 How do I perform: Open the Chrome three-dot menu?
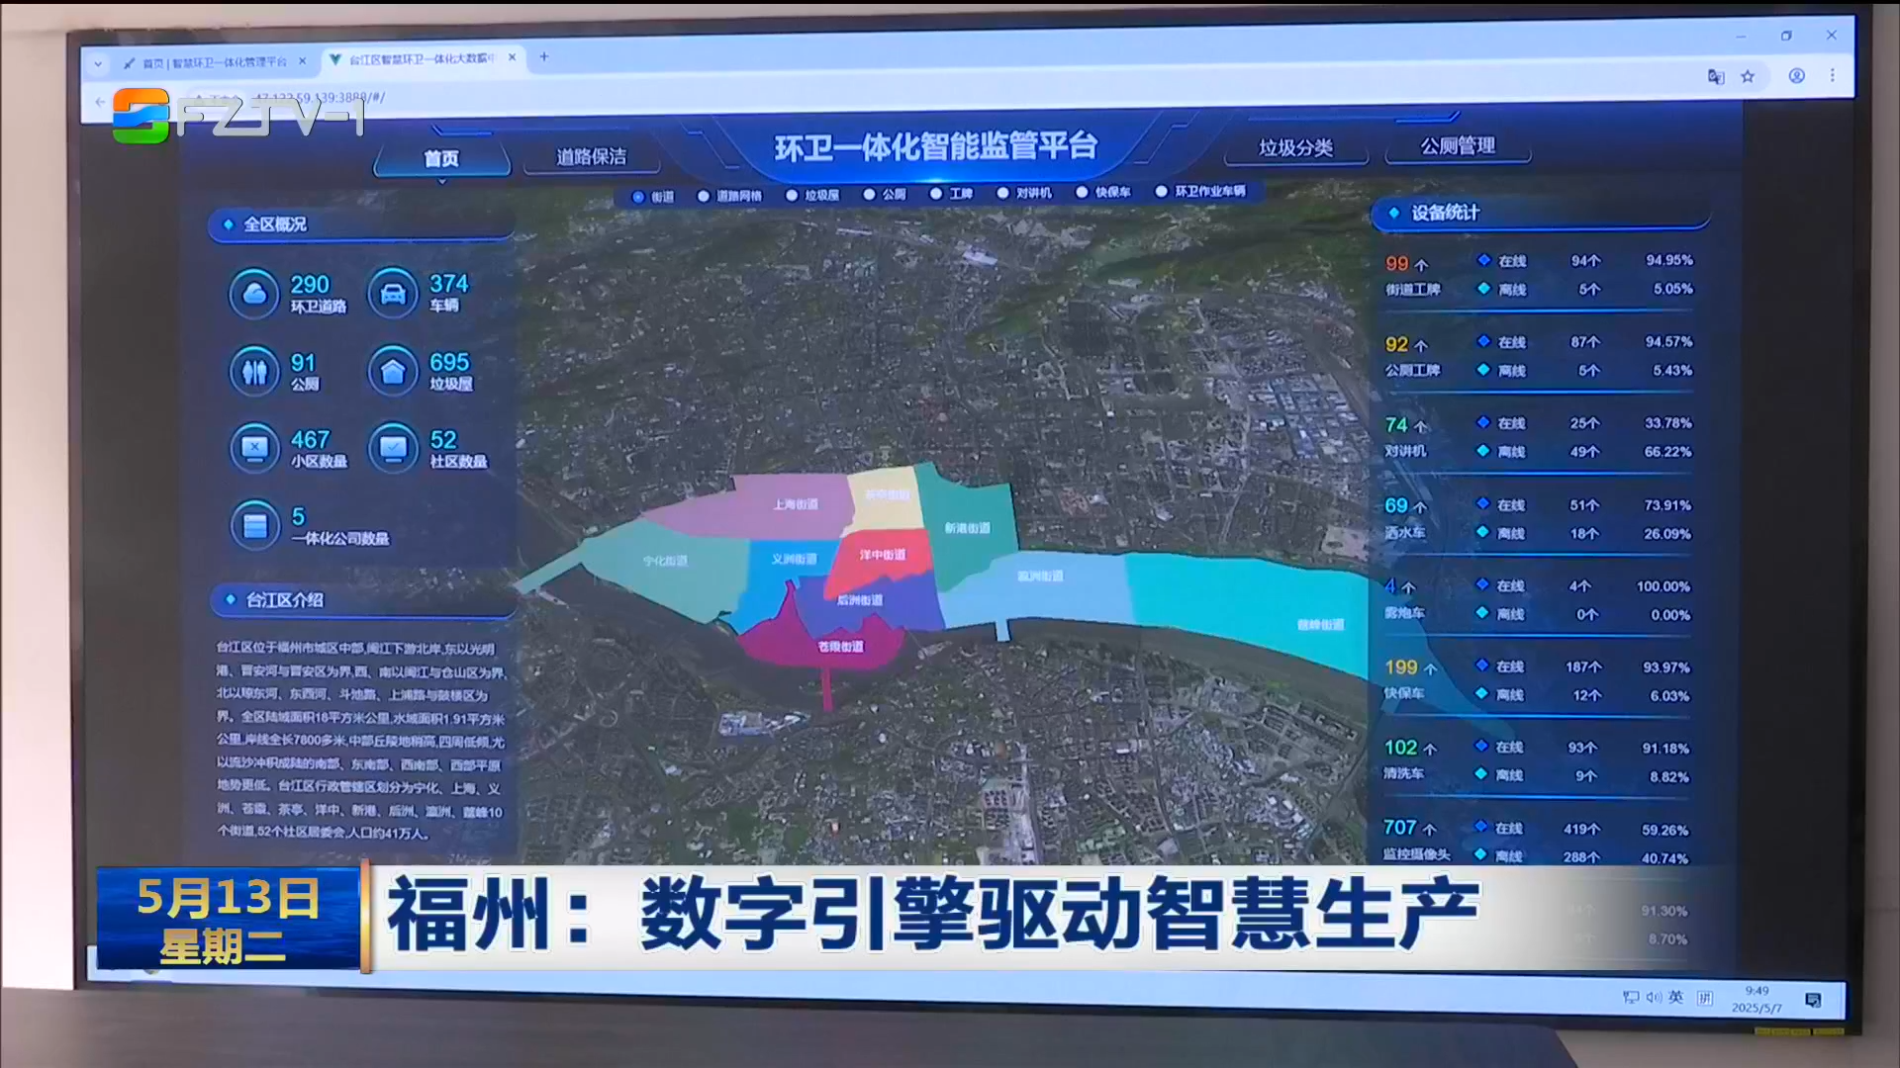1832,75
